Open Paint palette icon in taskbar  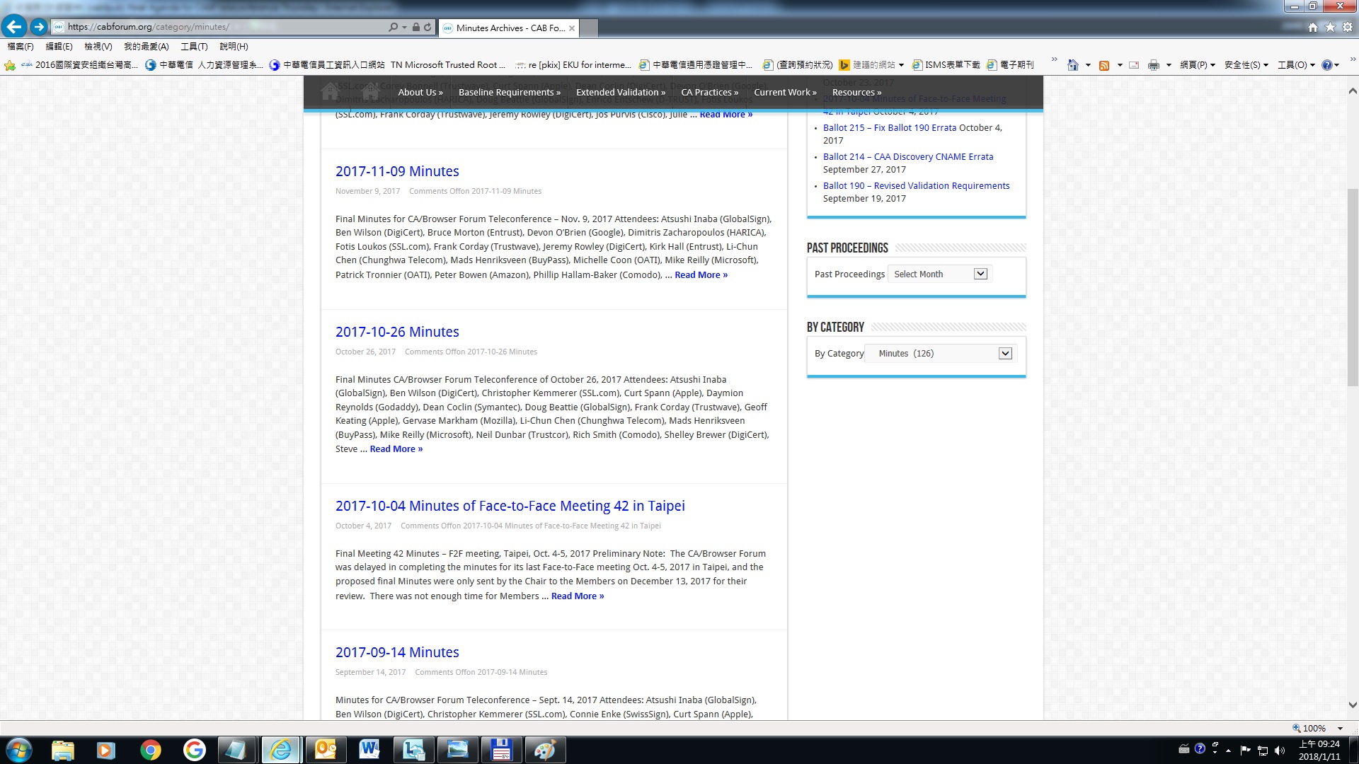coord(545,750)
